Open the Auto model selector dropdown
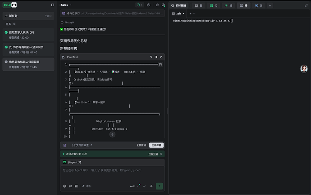This screenshot has width=311, height=195. 134,186
